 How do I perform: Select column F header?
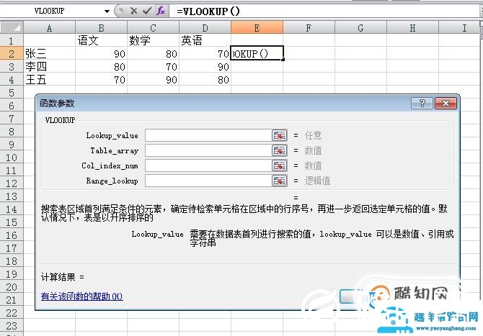pos(309,28)
